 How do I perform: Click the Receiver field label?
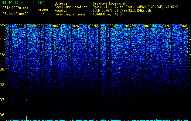(62, 11)
